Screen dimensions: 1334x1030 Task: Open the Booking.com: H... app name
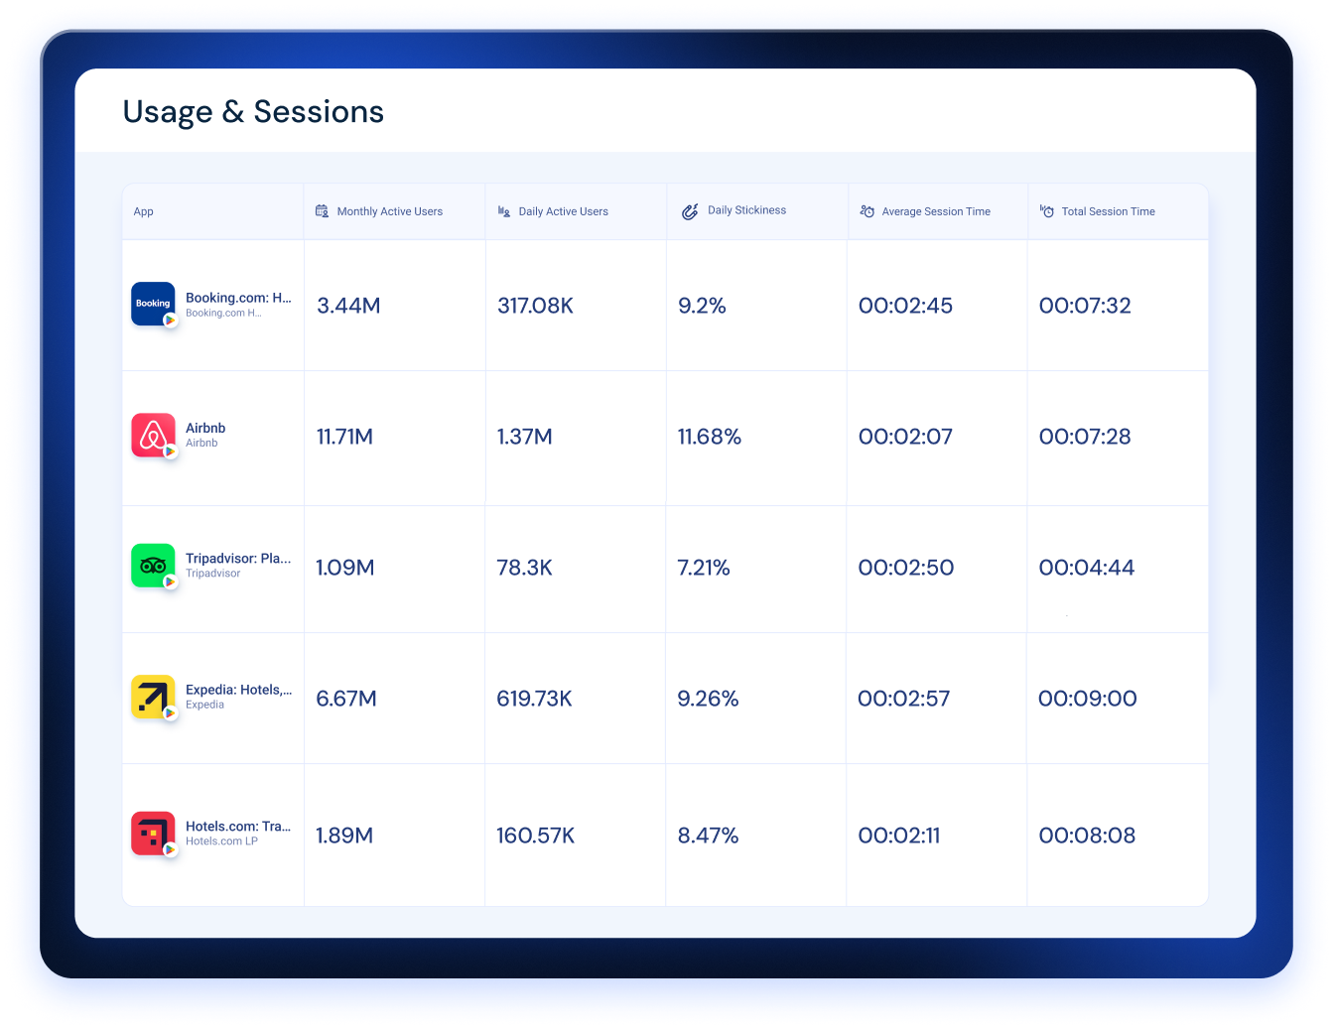pos(238,298)
